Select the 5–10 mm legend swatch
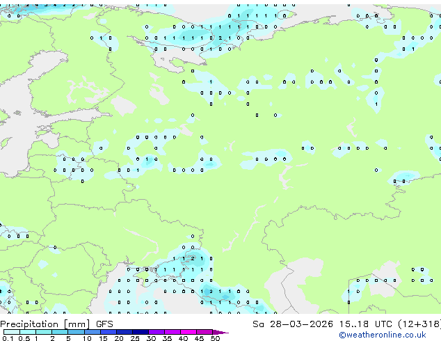This screenshot has width=441, height=341. (x=76, y=332)
